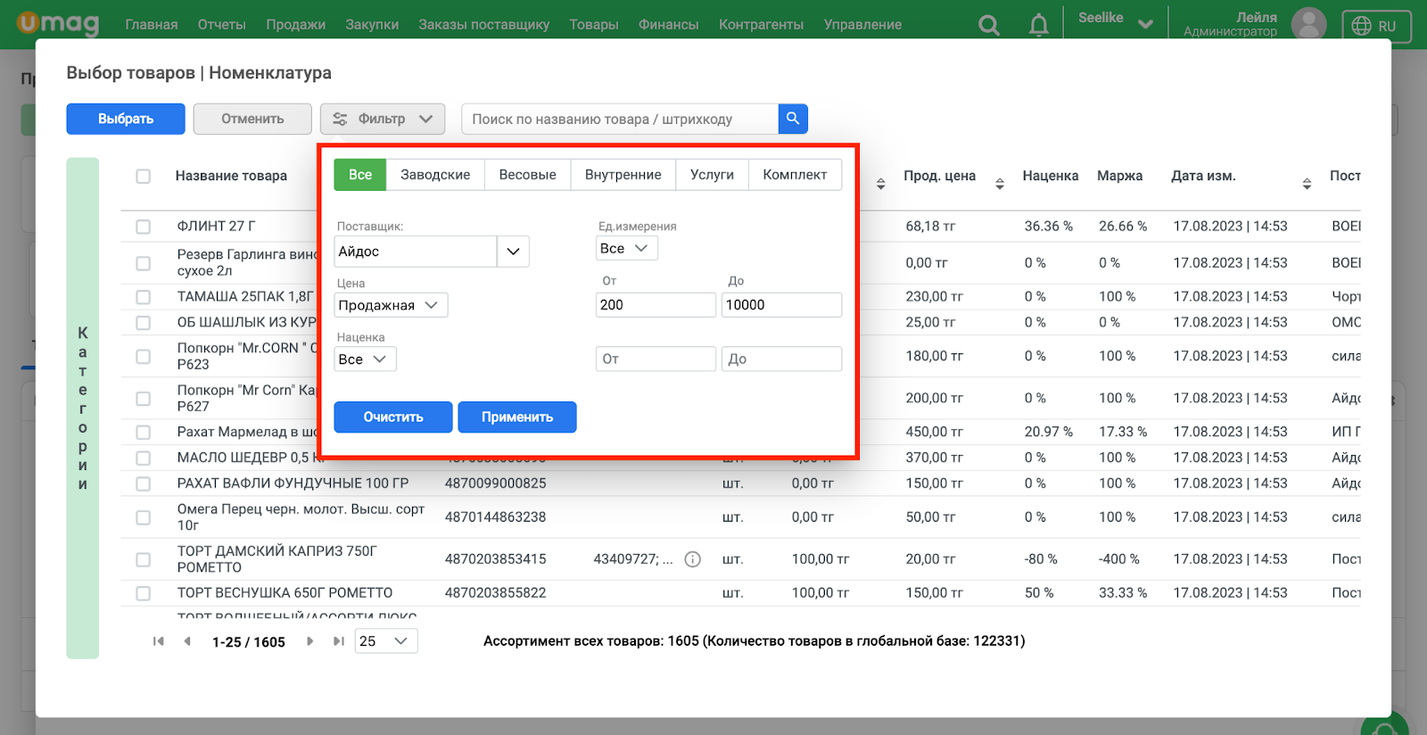Click the Применить button

[517, 417]
